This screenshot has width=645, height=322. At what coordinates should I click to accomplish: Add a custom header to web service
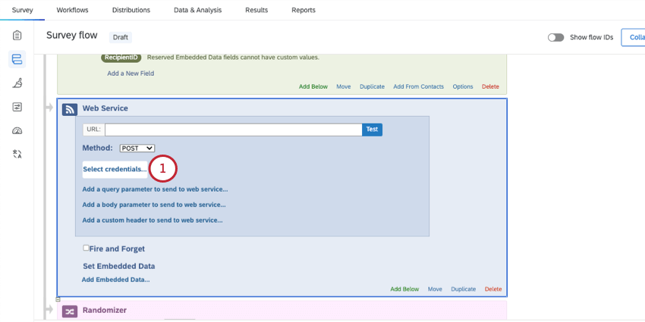[x=153, y=220]
